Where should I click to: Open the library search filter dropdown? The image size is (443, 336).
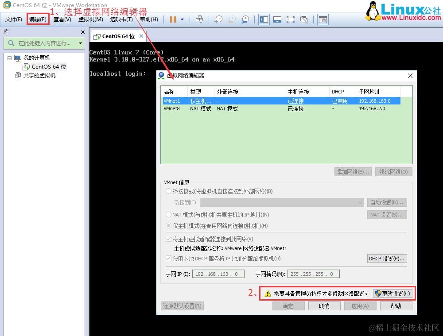click(80, 43)
